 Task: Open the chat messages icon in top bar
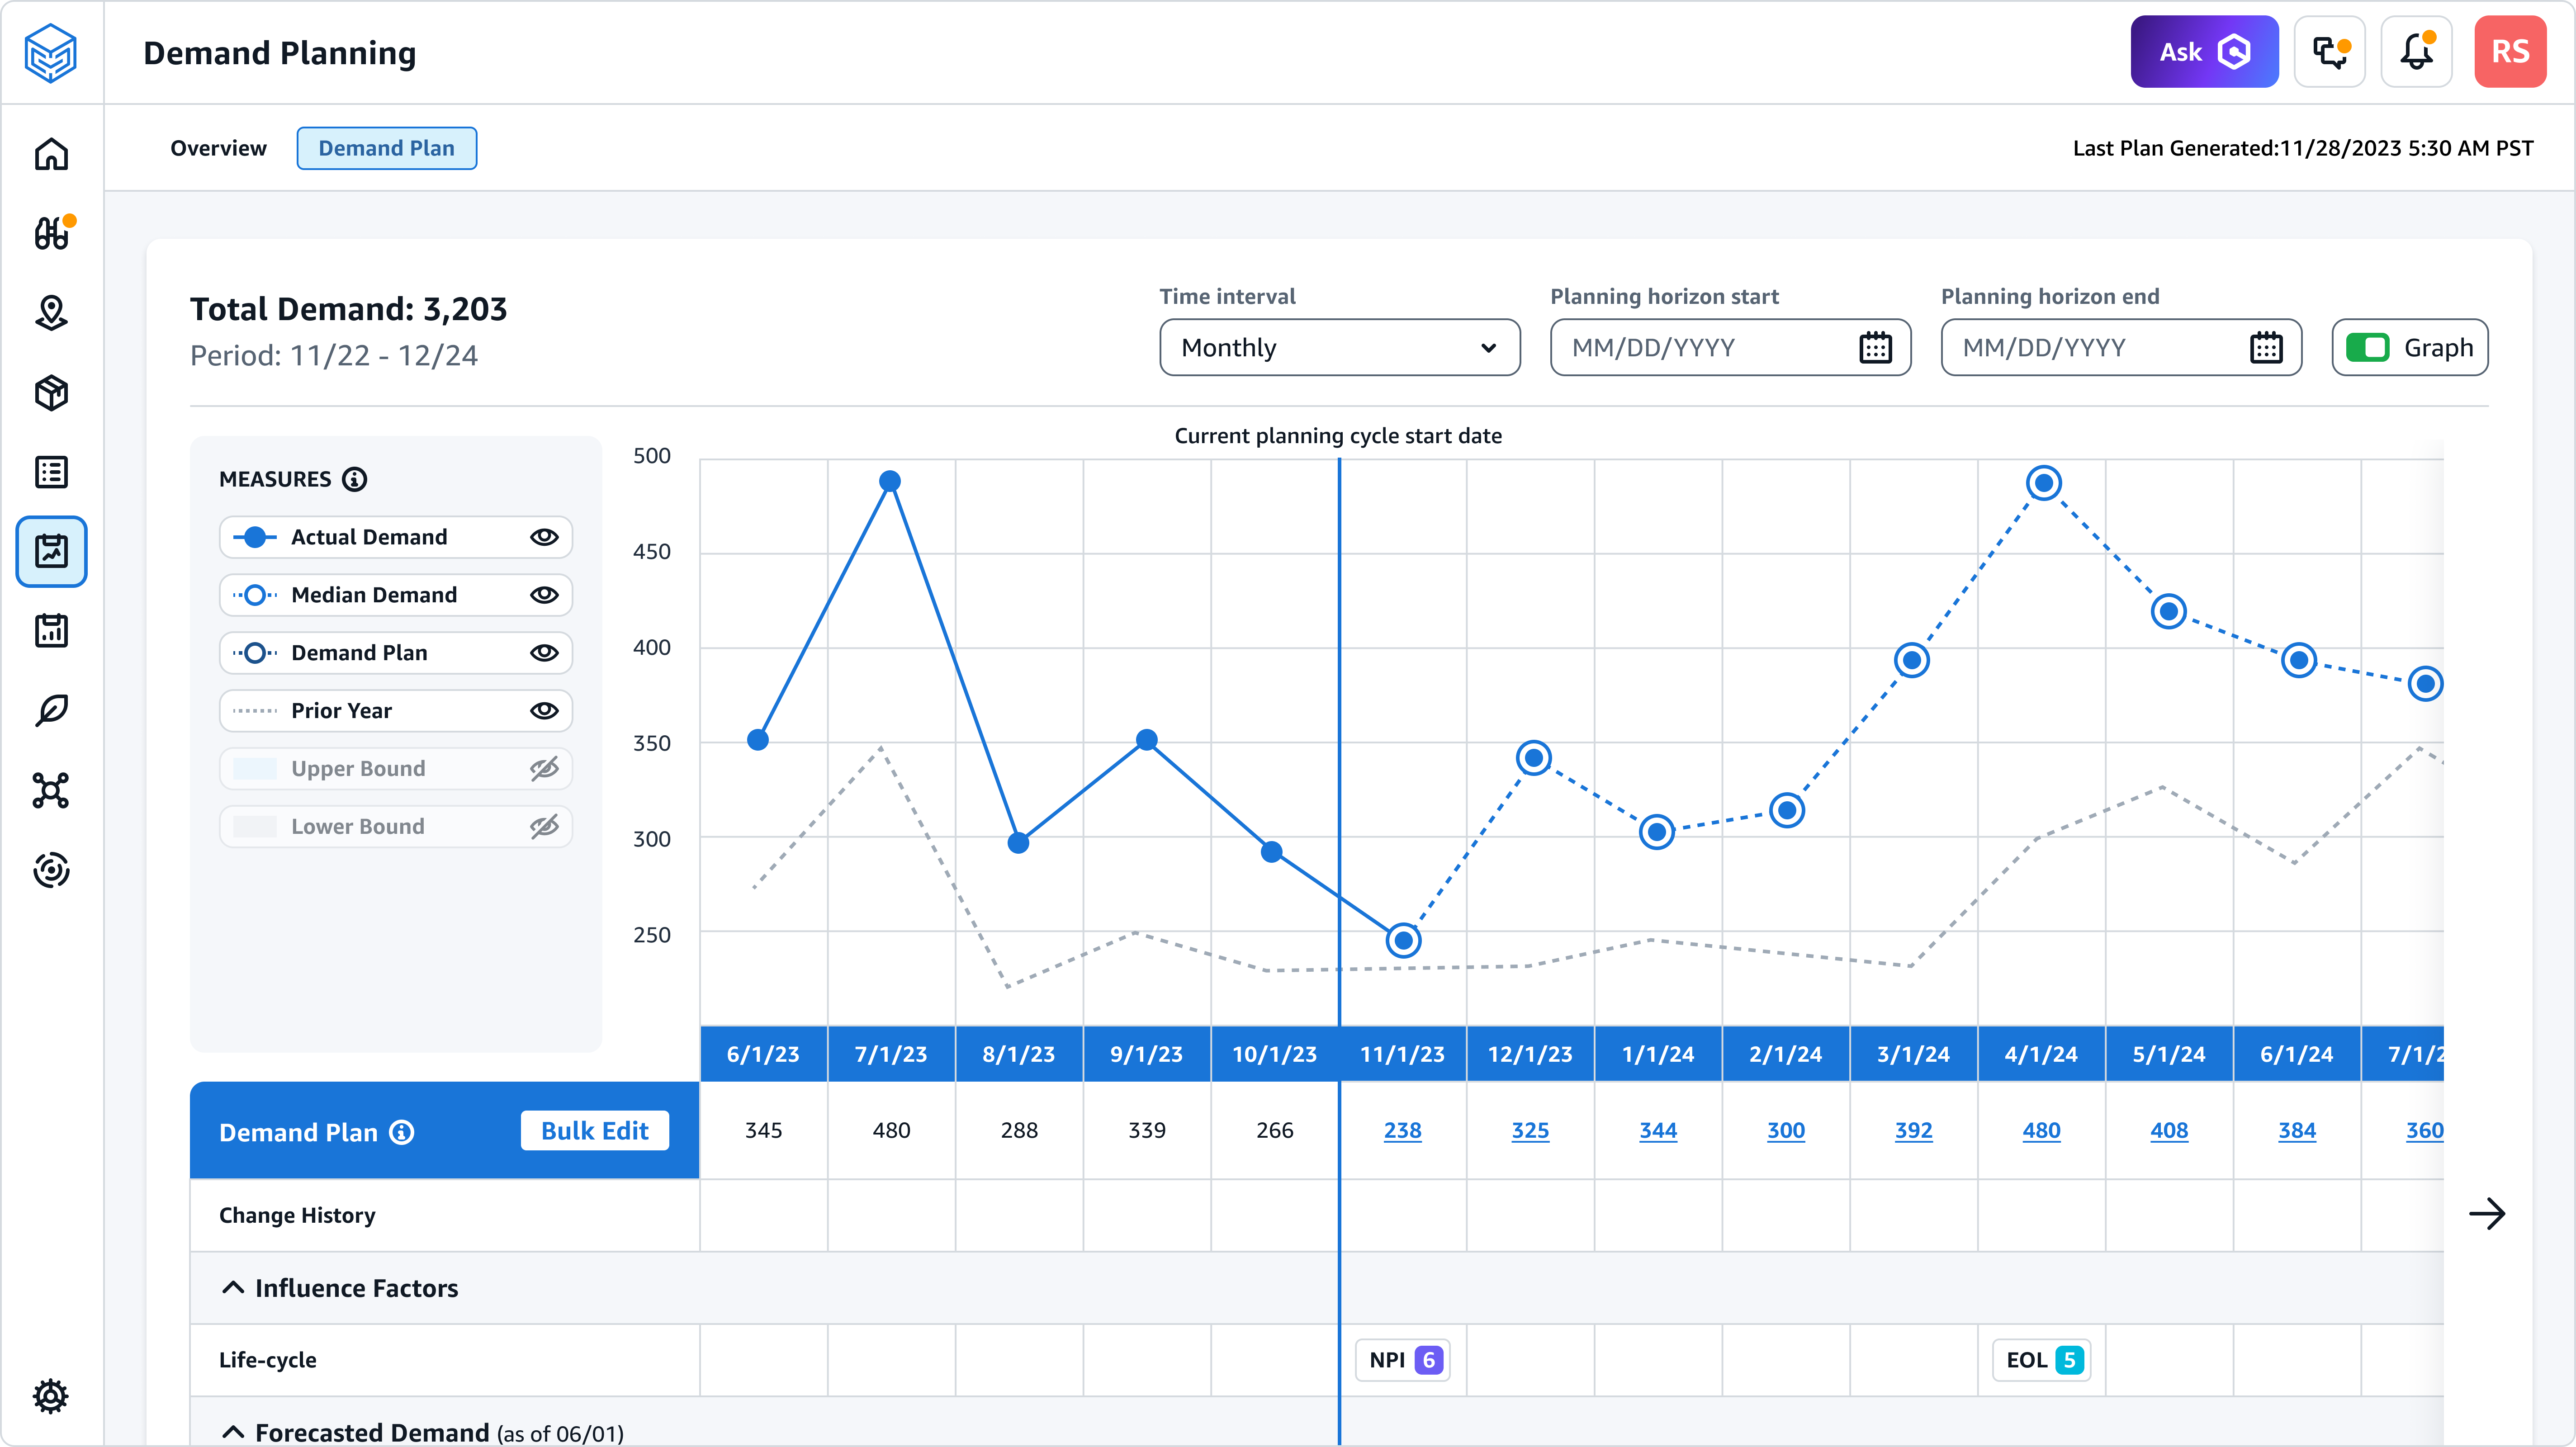pyautogui.click(x=2330, y=51)
